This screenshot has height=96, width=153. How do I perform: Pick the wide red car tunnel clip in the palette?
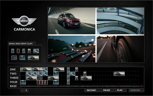pyautogui.click(x=33, y=58)
